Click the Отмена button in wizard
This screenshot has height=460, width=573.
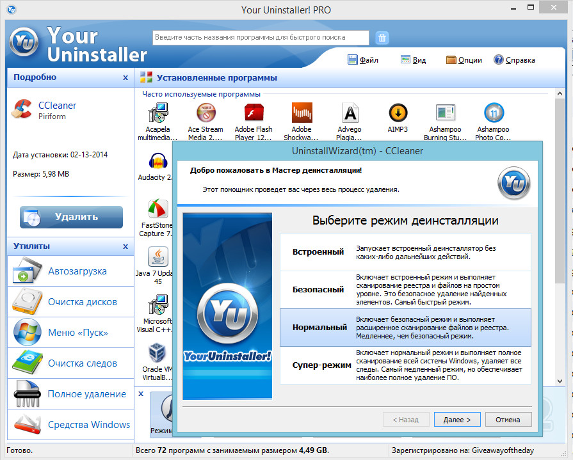[x=508, y=420]
